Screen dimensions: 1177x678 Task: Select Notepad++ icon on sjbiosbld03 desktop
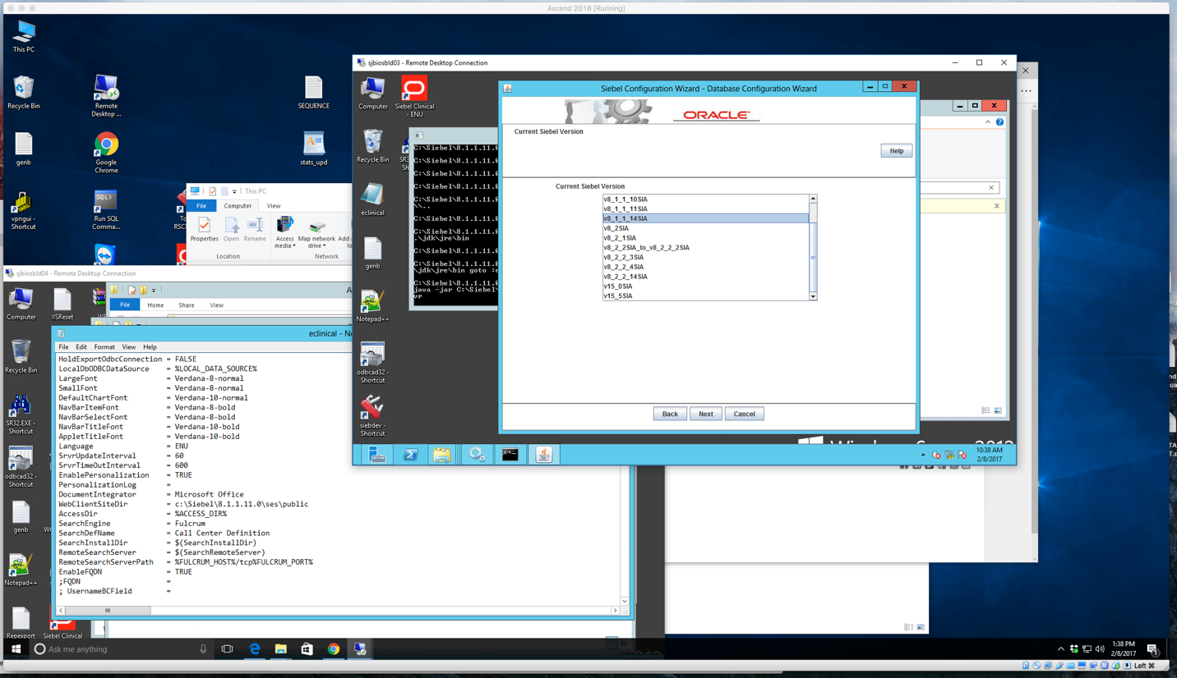click(372, 306)
